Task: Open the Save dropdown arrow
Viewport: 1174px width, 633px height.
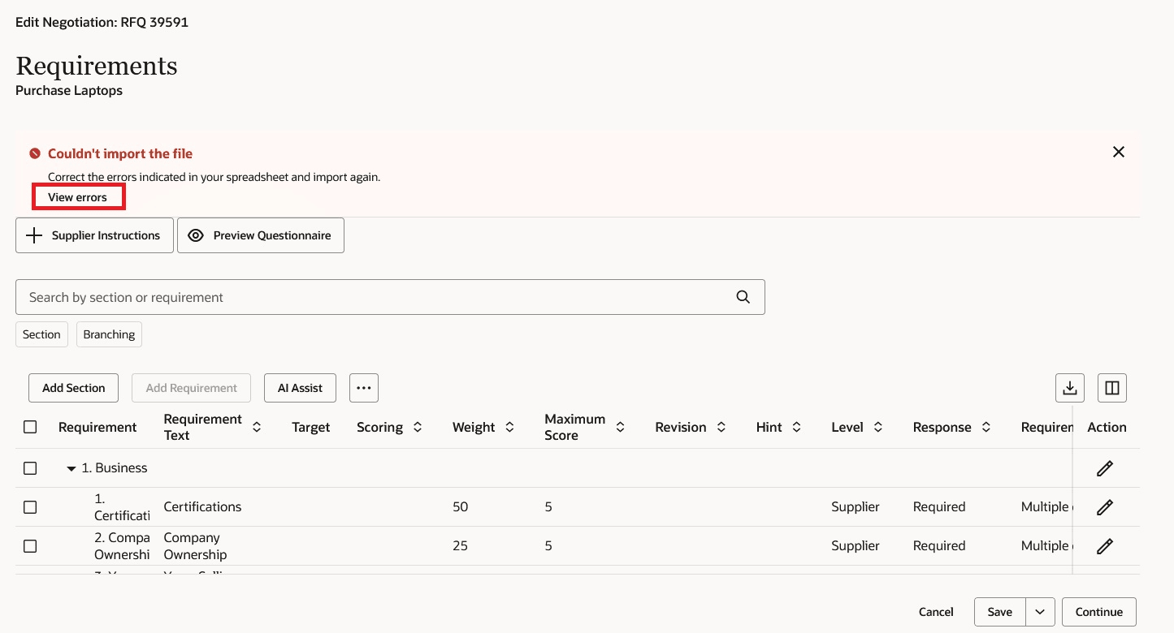Action: coord(1040,612)
